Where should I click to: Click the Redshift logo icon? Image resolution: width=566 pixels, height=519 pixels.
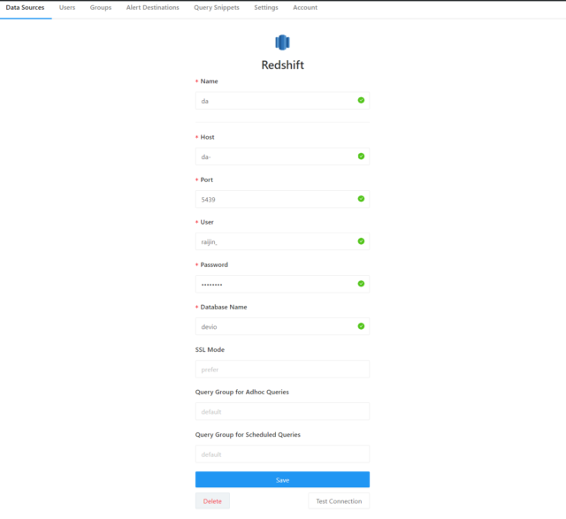pyautogui.click(x=283, y=42)
